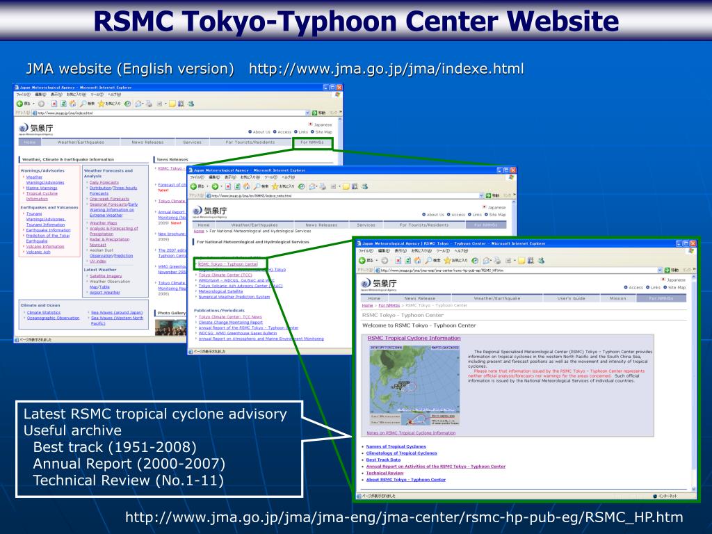
Task: Click Home icon in middle window toolbar
Action: click(x=247, y=186)
